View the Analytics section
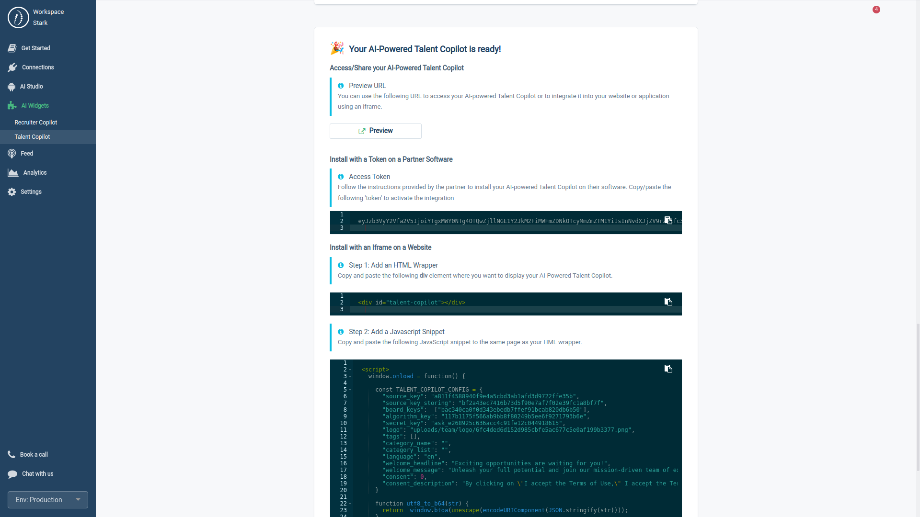This screenshot has width=920, height=517. click(34, 172)
